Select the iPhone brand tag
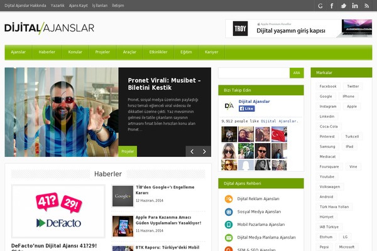 pyautogui.click(x=348, y=96)
